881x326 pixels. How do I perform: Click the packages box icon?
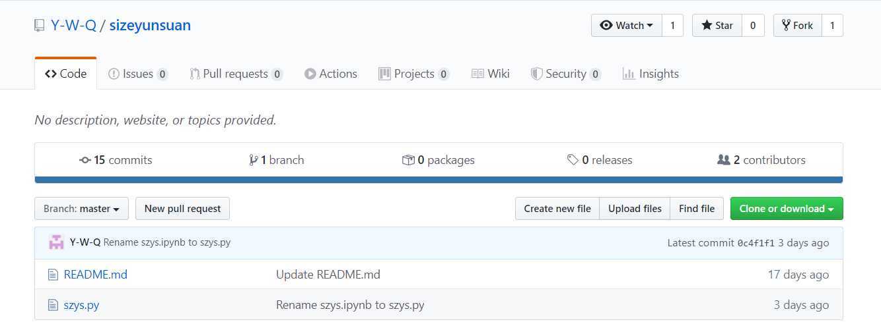pyautogui.click(x=408, y=160)
